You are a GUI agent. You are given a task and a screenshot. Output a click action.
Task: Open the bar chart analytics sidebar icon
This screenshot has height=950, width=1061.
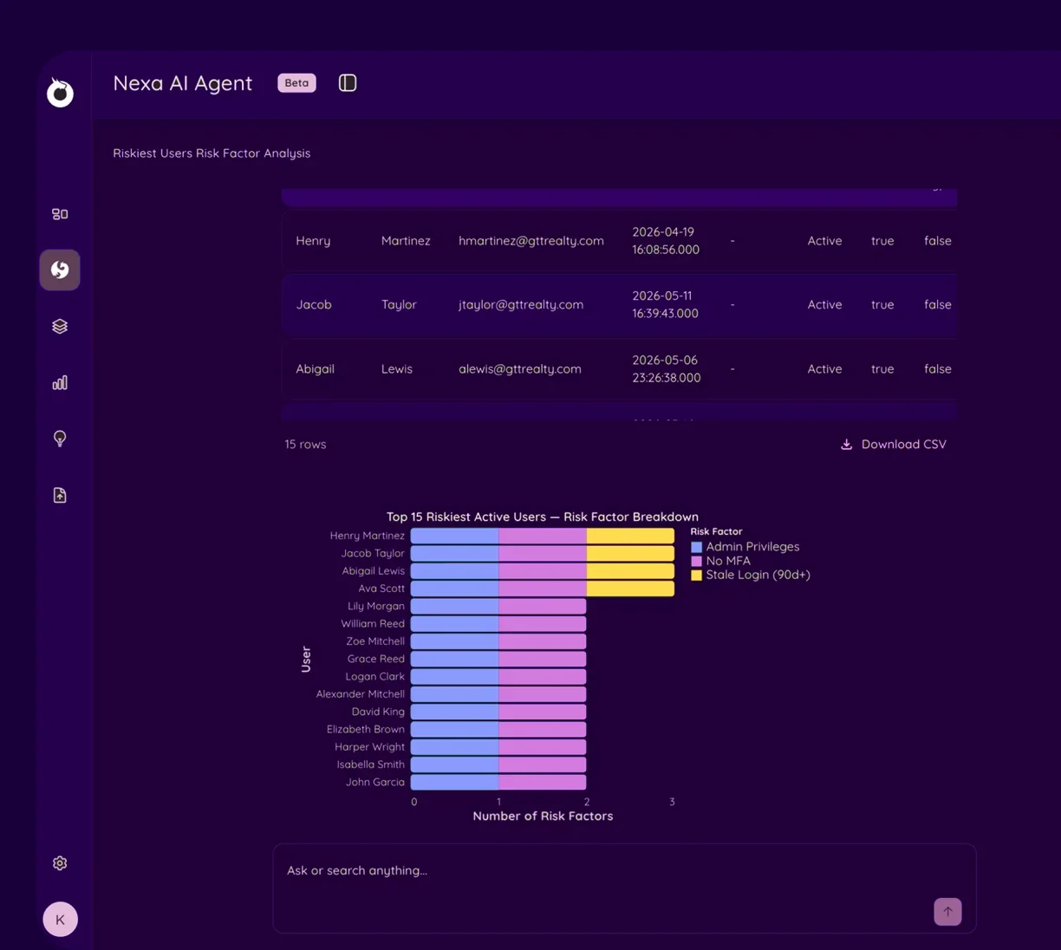[x=60, y=382]
